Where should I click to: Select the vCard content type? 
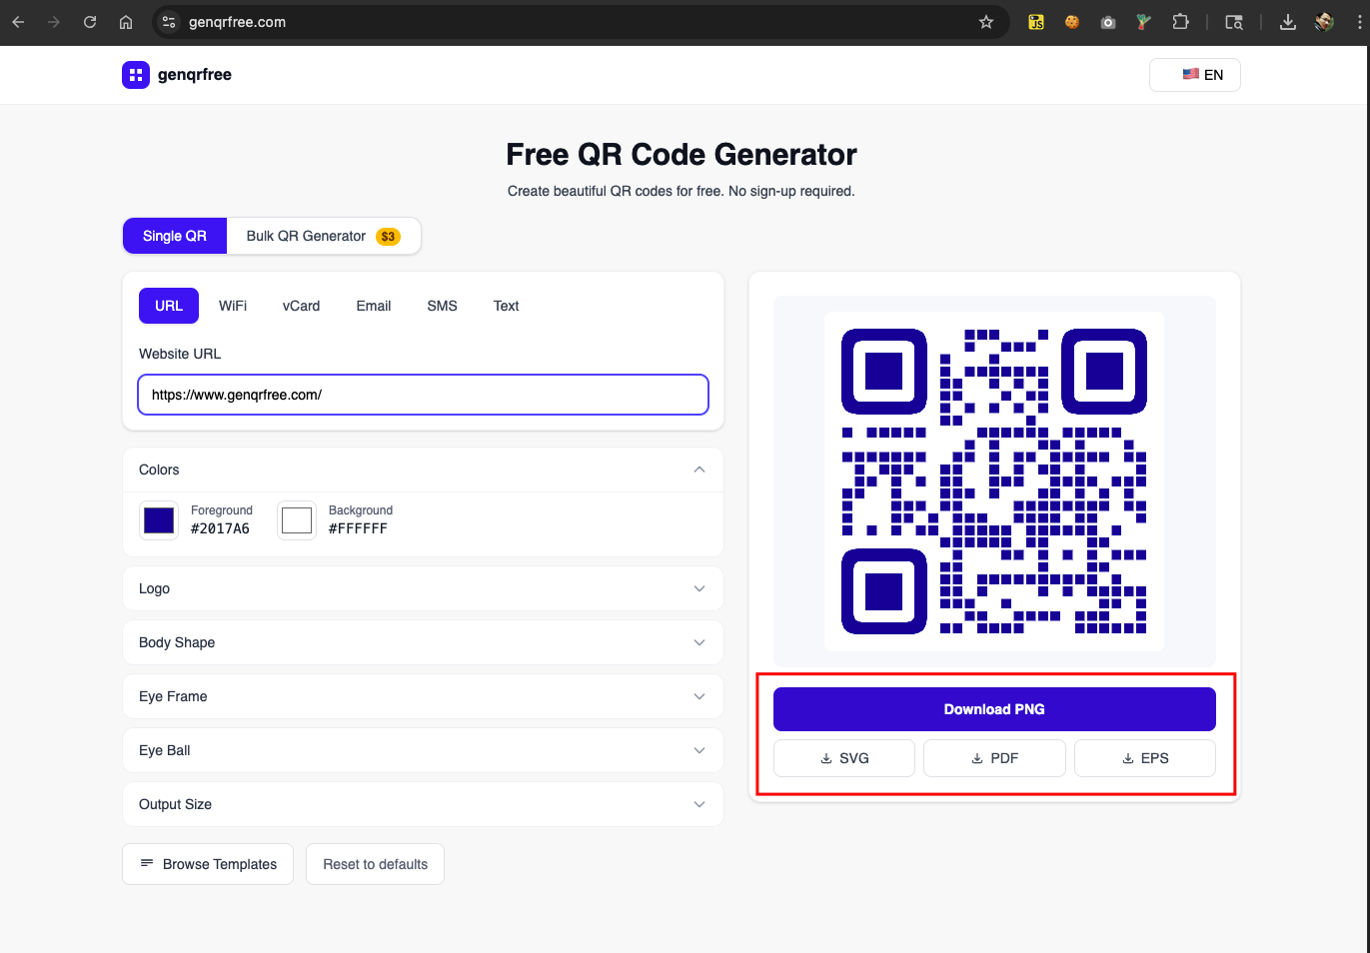click(301, 306)
